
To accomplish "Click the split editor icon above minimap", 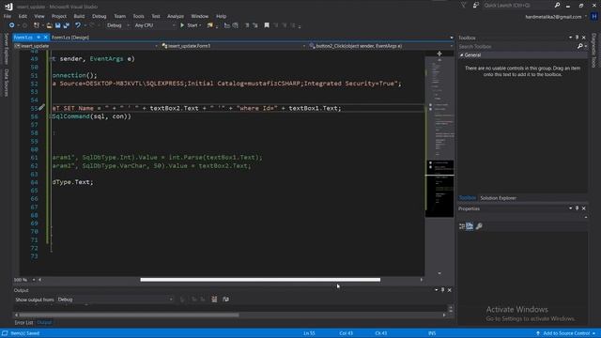I will coord(439,54).
